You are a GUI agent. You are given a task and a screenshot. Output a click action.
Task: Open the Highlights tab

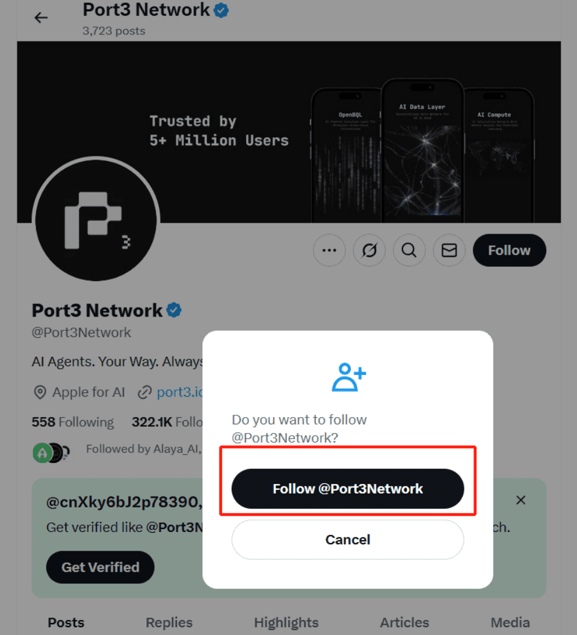[286, 622]
